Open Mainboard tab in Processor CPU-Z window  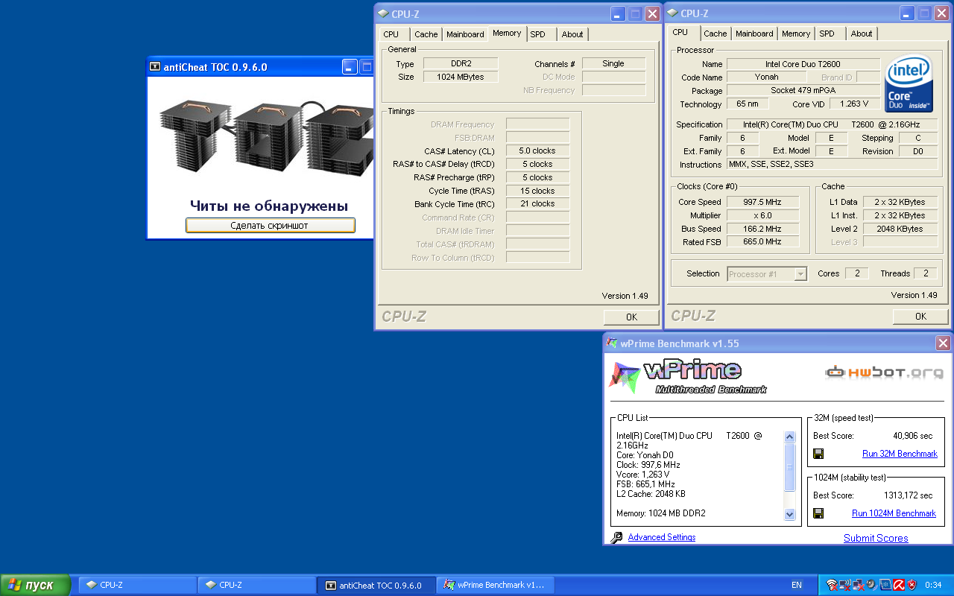coord(754,34)
